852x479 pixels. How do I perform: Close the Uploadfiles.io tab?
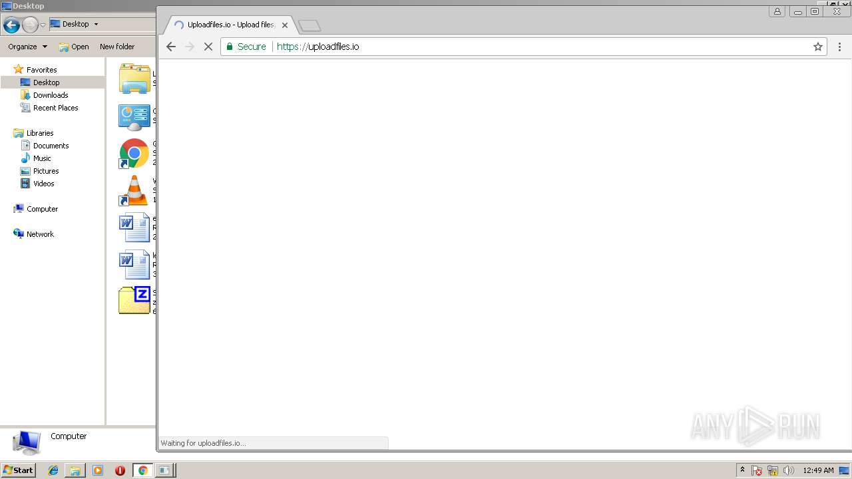(285, 25)
